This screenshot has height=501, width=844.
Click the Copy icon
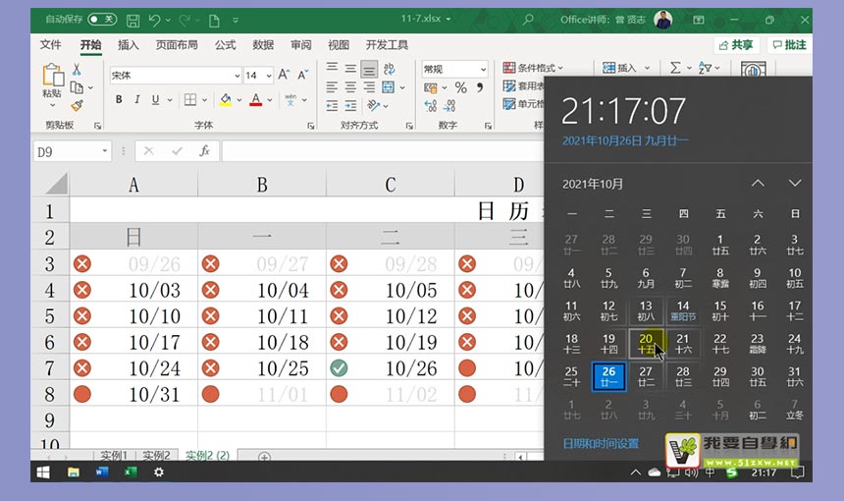(77, 87)
